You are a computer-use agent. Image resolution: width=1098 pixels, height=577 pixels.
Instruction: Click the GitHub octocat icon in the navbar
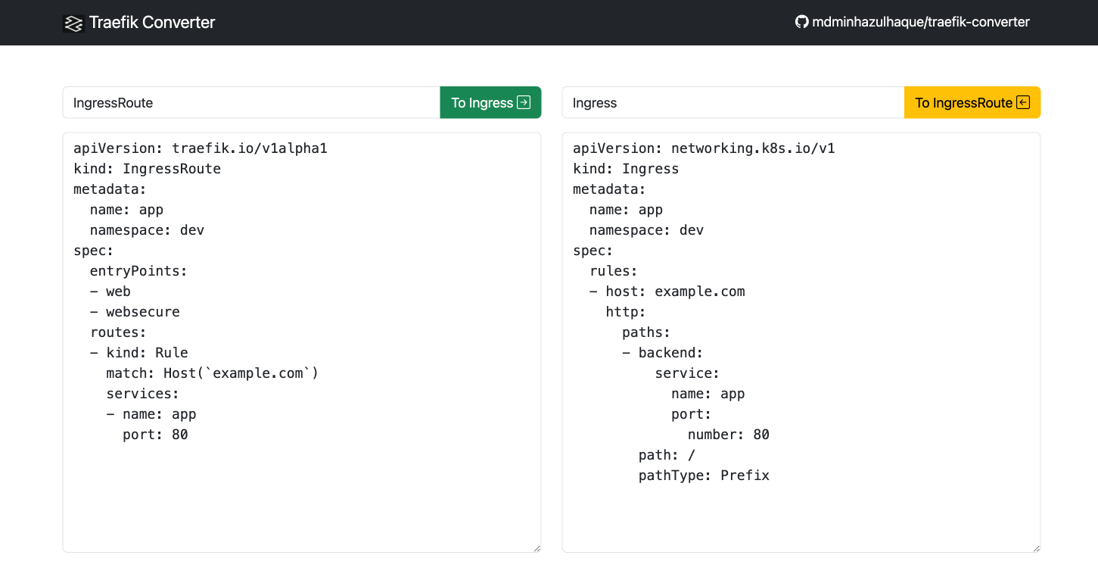[801, 22]
